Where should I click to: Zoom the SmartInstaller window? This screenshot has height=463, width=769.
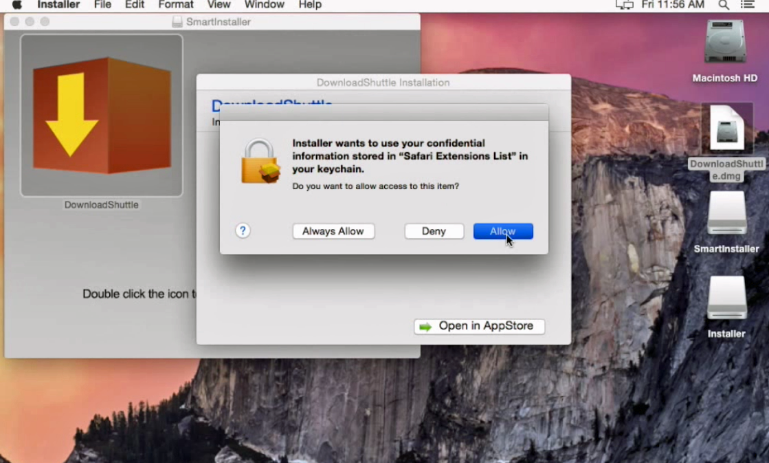coord(45,21)
